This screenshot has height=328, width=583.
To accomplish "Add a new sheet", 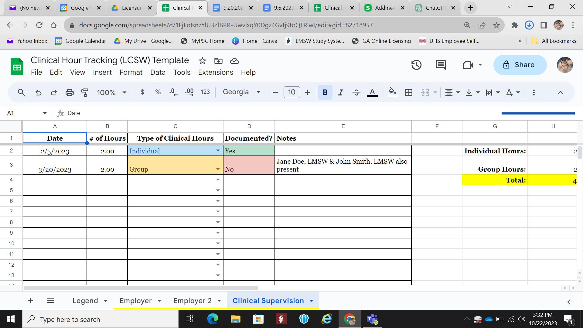I will click(30, 300).
